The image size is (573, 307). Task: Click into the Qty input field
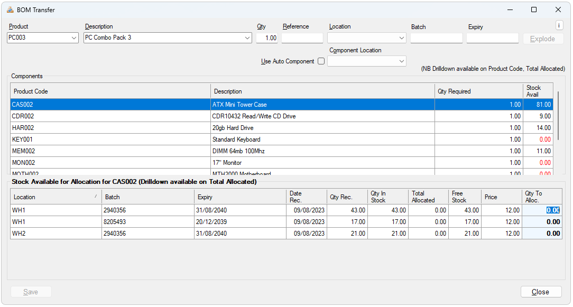[x=267, y=38]
